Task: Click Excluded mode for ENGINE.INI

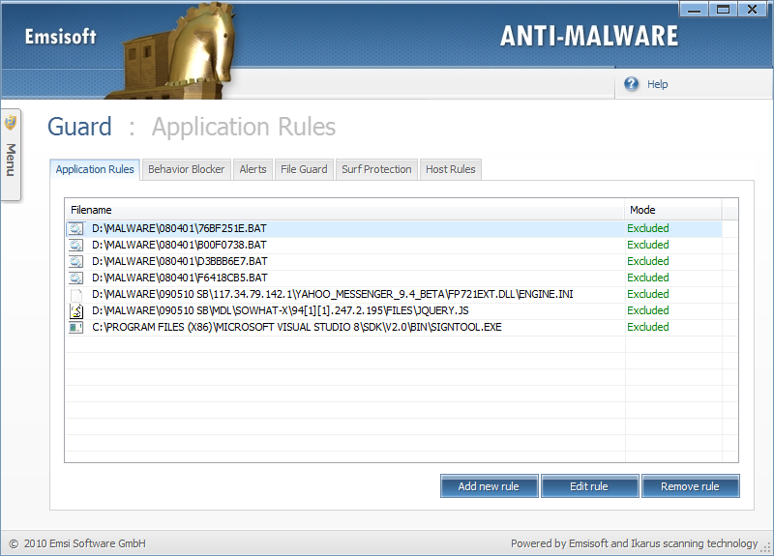Action: (x=647, y=294)
